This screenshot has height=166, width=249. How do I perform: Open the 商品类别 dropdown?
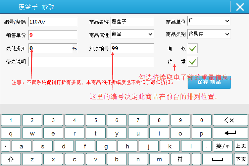click(x=209, y=34)
